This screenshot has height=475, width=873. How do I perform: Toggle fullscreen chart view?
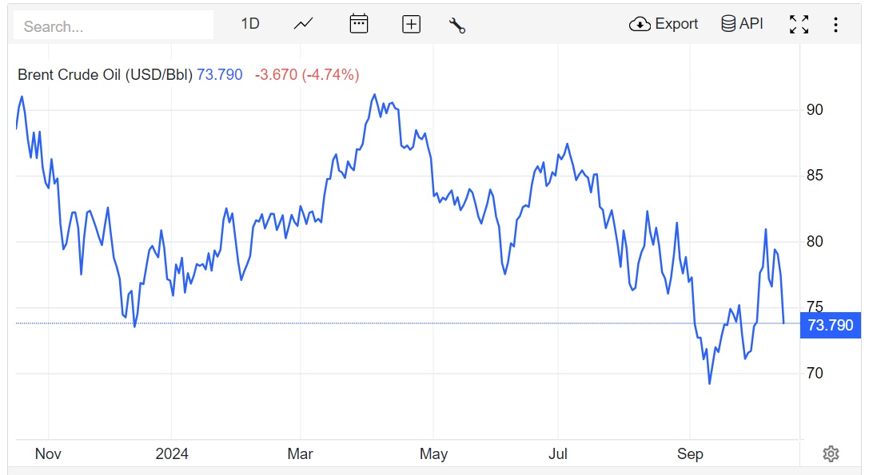click(799, 24)
